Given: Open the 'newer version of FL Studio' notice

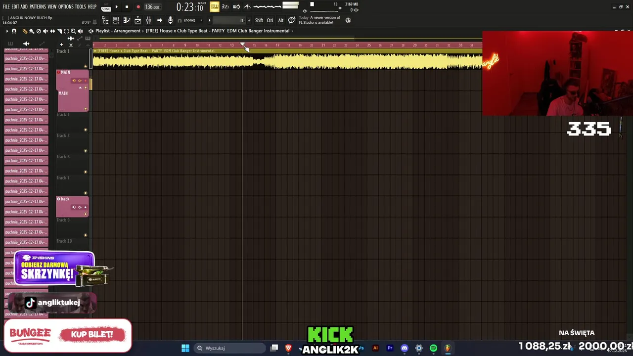Looking at the screenshot, I should [319, 20].
